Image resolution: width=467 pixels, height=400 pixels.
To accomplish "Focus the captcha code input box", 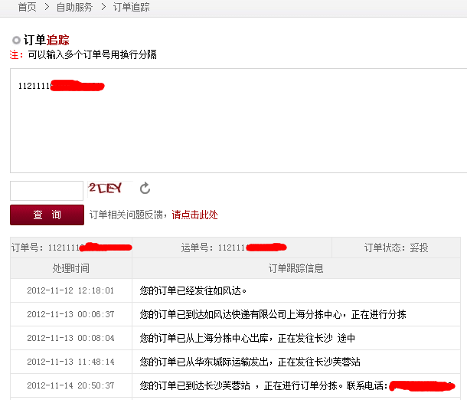I will click(x=46, y=191).
